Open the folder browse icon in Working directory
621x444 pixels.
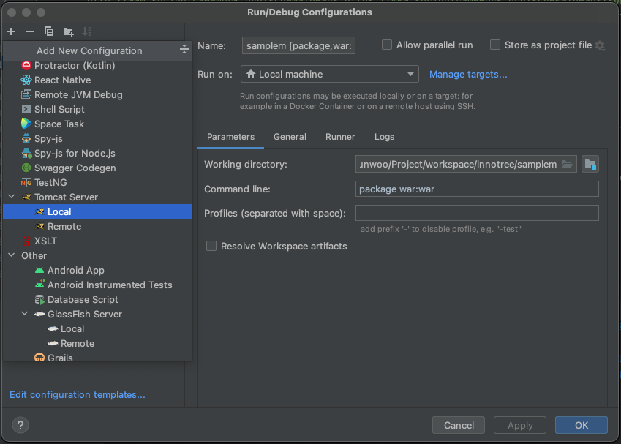click(567, 165)
